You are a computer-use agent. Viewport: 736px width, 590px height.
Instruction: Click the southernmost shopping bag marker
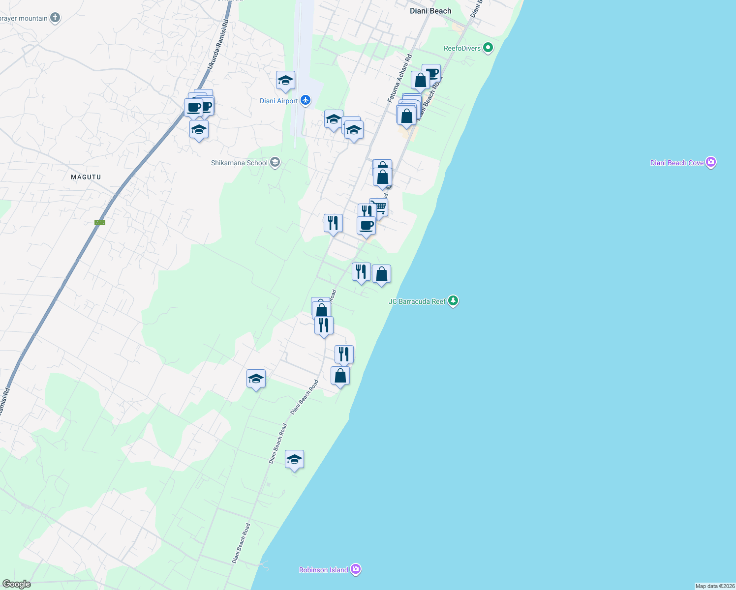pyautogui.click(x=340, y=375)
